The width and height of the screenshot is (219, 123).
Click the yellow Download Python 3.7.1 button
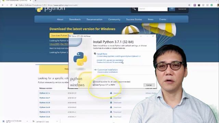[x=61, y=36]
